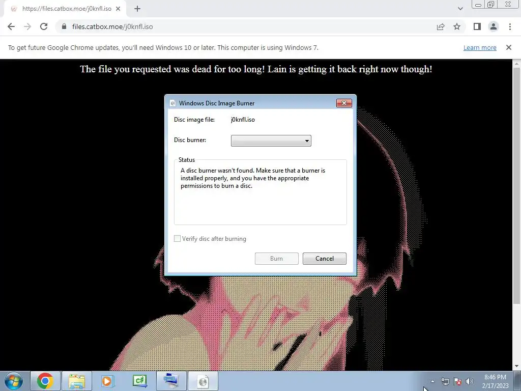Launch Windows Media Player from taskbar
Screen dimensions: 521x391
108,381
